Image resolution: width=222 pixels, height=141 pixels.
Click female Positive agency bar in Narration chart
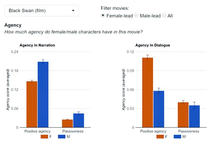(x=32, y=104)
